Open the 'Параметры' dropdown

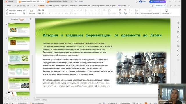coord(166,12)
